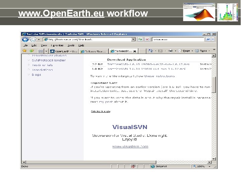Download the 64 Bit TortoiseSVN msi file
The width and height of the screenshot is (241, 181).
pyautogui.click(x=146, y=69)
